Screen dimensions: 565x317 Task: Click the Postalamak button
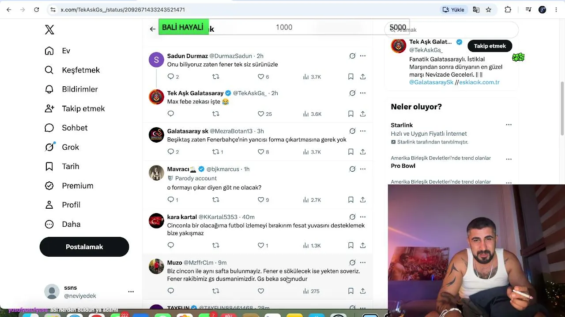[x=84, y=247]
